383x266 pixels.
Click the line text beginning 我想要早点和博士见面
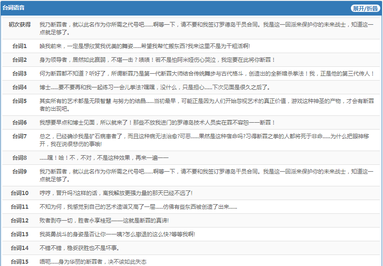(x=157, y=123)
